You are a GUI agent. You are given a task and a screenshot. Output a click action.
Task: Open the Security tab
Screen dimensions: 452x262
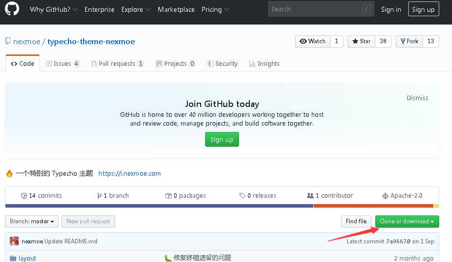coord(222,64)
